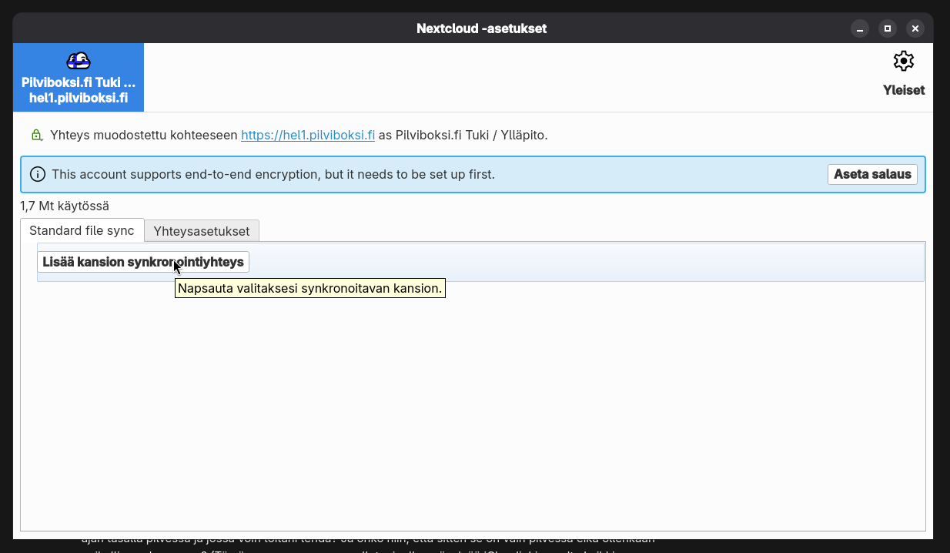Click the Aseta salaus button
This screenshot has height=553, width=950.
(x=872, y=174)
